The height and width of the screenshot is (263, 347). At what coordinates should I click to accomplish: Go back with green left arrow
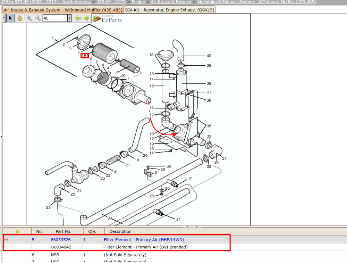[x=78, y=18]
